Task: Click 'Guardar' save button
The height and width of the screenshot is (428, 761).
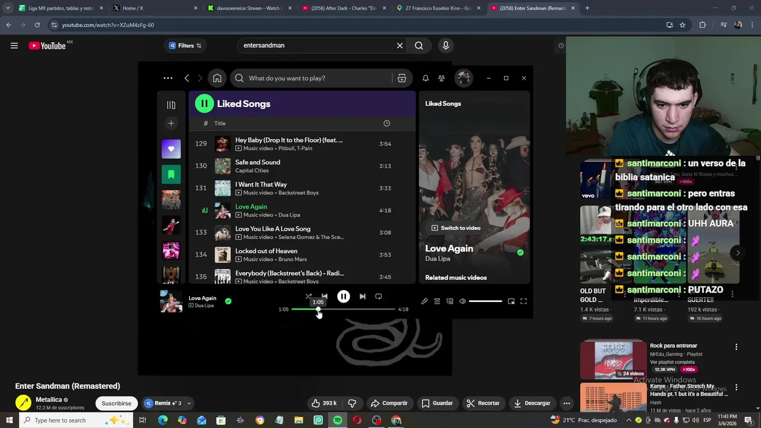Action: (x=438, y=403)
